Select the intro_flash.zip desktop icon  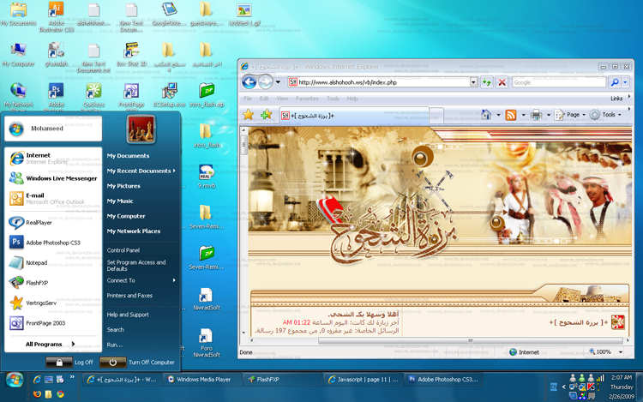207,95
